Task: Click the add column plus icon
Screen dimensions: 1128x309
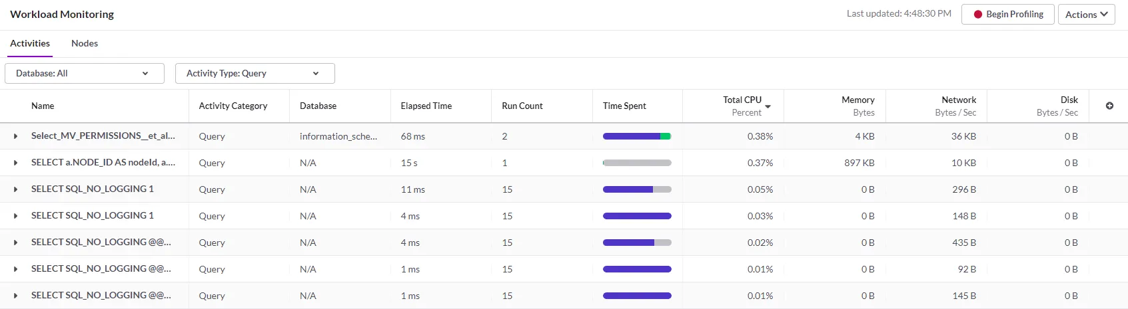Action: tap(1109, 106)
